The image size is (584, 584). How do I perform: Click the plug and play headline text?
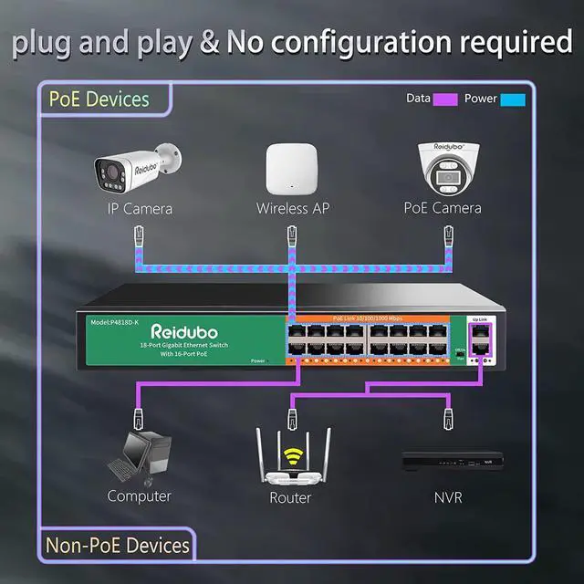click(102, 44)
